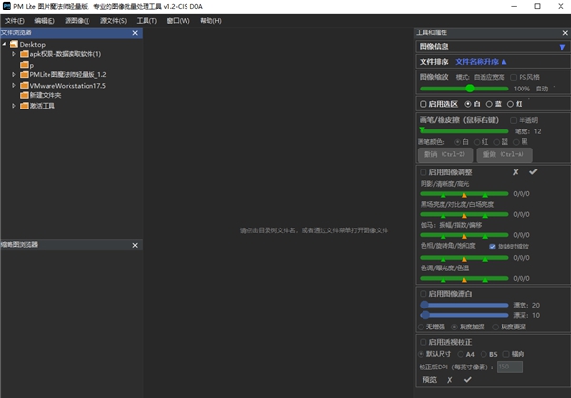Click the 自动 zoom label

(x=541, y=89)
